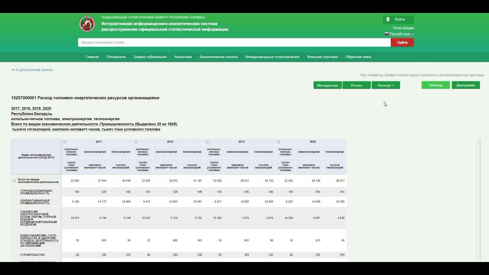Click the cell with value 14 455
489x275 pixels.
tap(309, 202)
